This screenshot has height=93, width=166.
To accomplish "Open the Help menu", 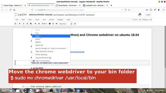I will point(68,20).
